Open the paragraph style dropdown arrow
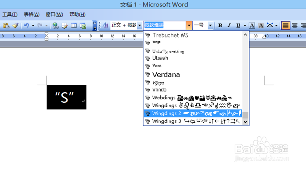Screen dimensions: 306x169 140,25
